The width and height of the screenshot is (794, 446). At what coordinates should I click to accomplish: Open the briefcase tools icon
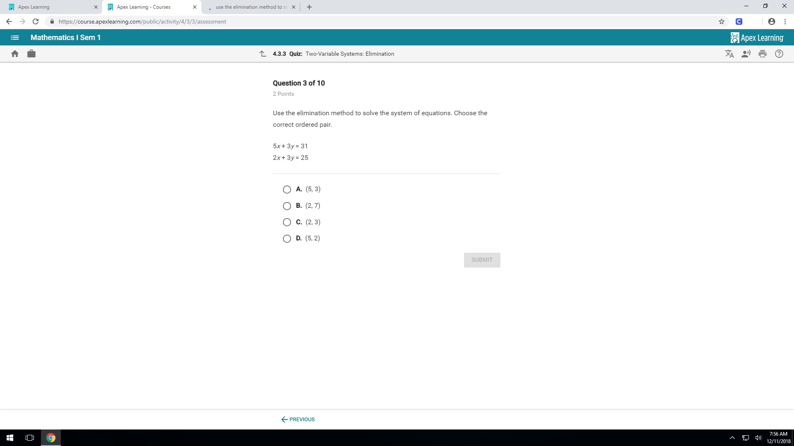tap(31, 54)
